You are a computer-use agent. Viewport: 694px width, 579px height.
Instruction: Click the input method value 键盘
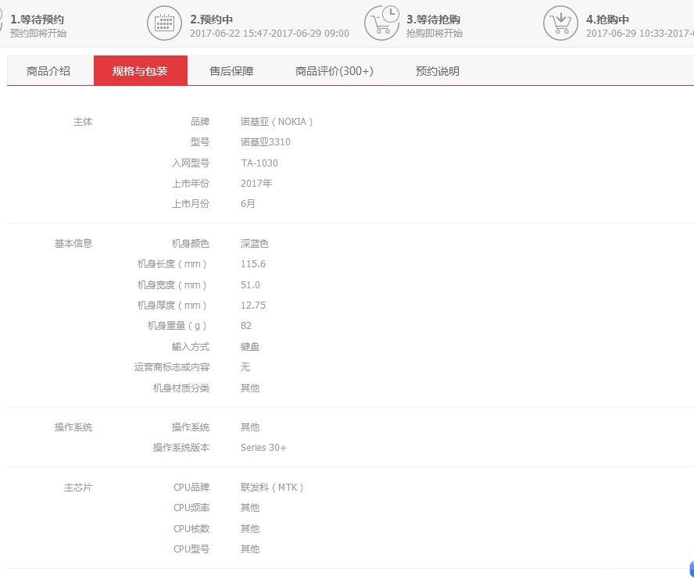click(250, 347)
